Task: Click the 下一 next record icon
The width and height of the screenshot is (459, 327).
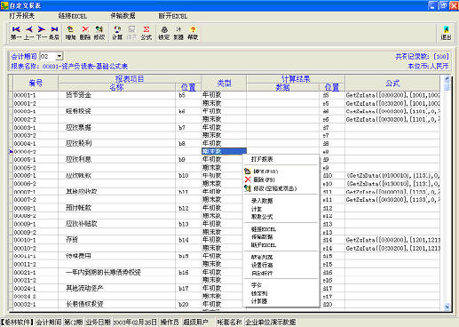Action: point(42,33)
